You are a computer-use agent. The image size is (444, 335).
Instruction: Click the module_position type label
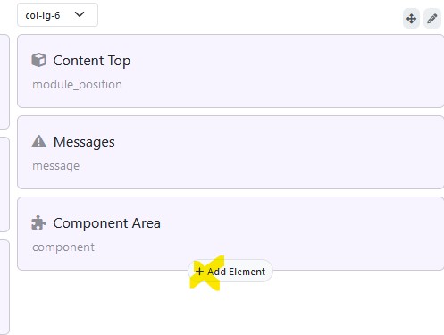tap(77, 85)
